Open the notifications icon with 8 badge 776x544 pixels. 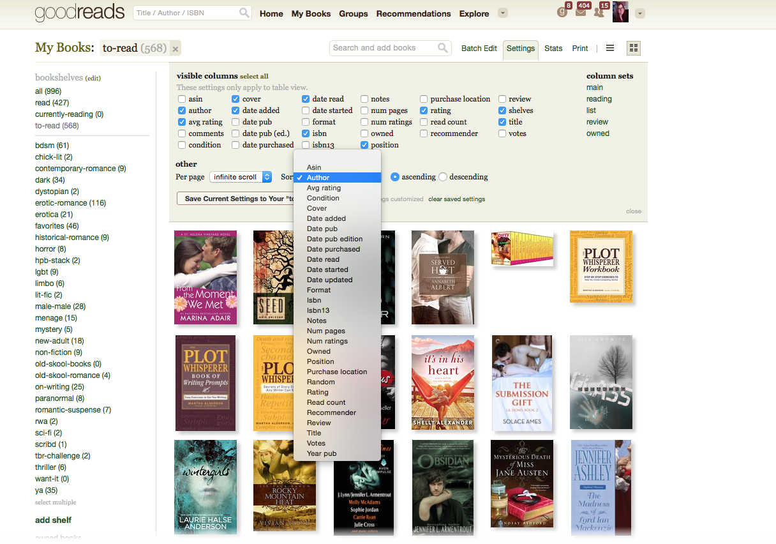click(562, 12)
